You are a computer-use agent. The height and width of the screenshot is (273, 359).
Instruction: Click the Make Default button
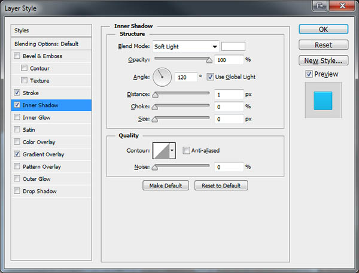166,186
